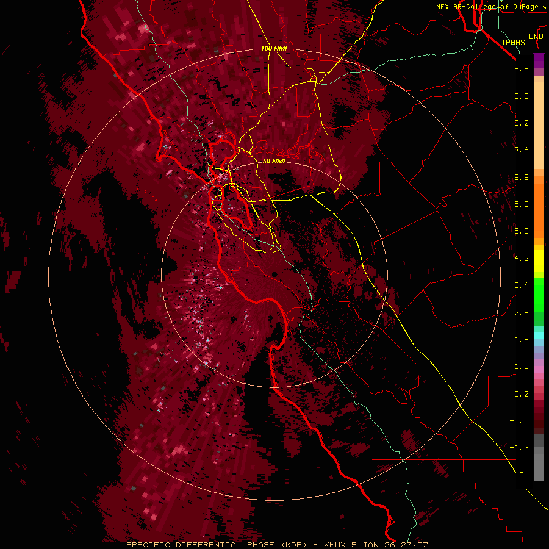Viewport: 549px width, 549px height.
Task: Click the NEXLAB-College of DuPage label
Action: 490,7
